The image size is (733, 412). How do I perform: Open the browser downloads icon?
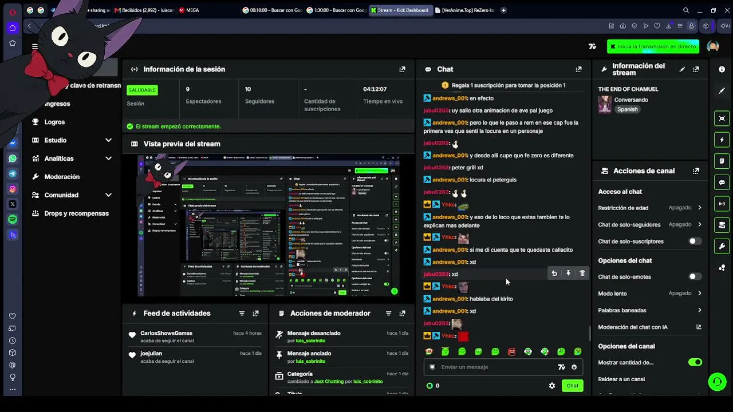(668, 26)
